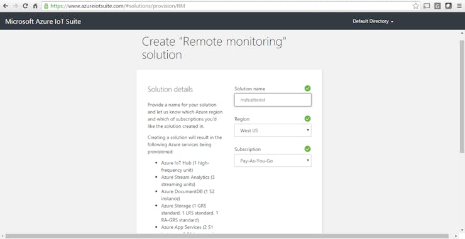Open the browser home page icon
Screen dimensions: 465x239
click(x=35, y=6)
